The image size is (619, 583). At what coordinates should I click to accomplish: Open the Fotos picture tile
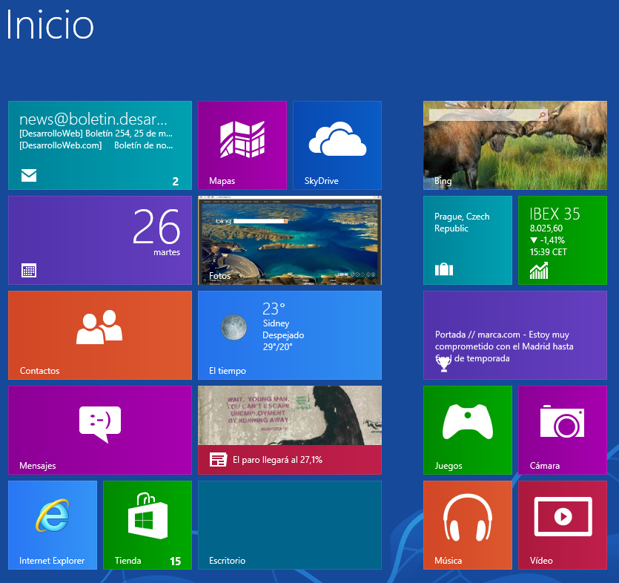click(290, 240)
